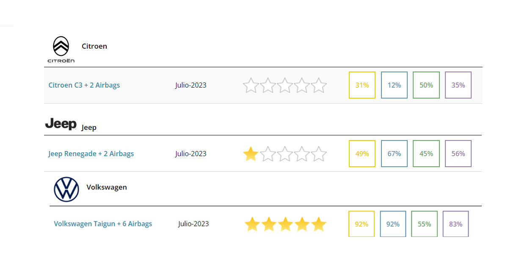Click the Volkswagen brand logo
The width and height of the screenshot is (508, 275).
66,189
